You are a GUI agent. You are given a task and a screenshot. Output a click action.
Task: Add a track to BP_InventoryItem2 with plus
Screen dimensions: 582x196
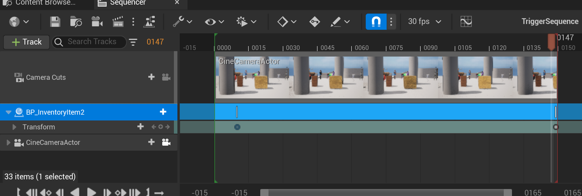[163, 112]
